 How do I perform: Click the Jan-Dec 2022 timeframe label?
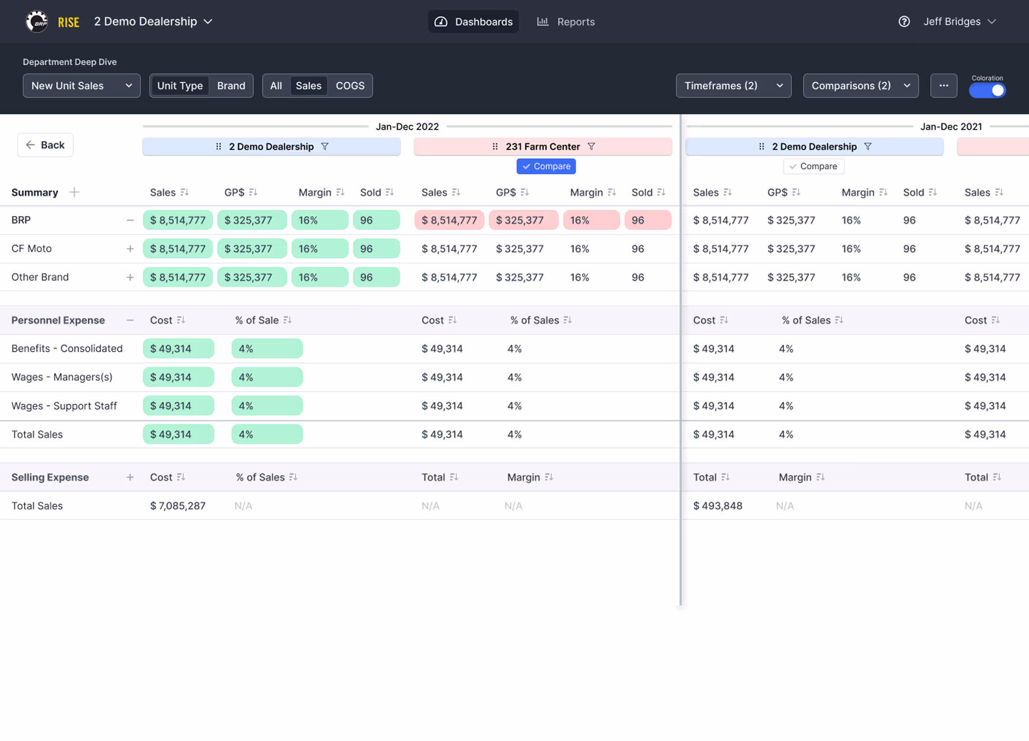pos(407,127)
